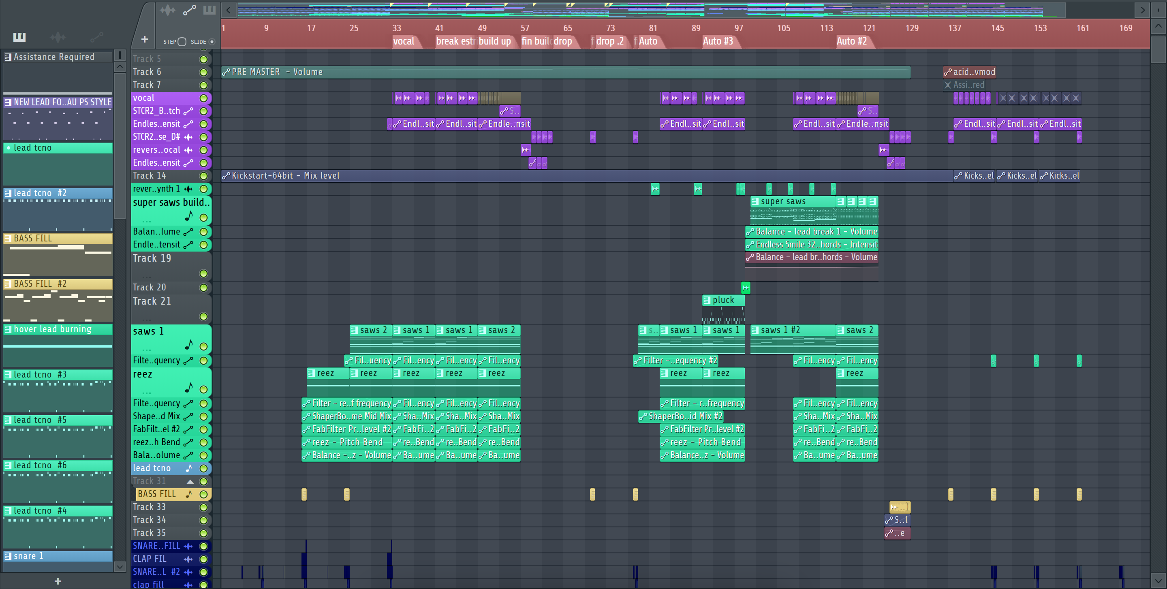Click the automation icon on Bala..olume track
This screenshot has width=1167, height=589.
coord(188,455)
